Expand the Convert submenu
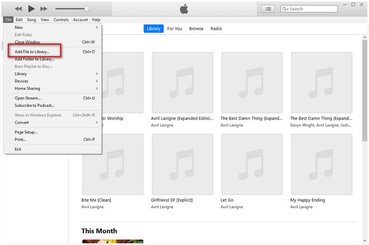369x245 pixels. click(53, 123)
